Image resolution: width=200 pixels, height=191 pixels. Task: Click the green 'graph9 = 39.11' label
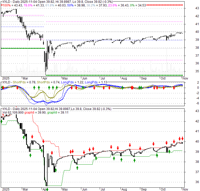pyautogui.click(x=58, y=113)
